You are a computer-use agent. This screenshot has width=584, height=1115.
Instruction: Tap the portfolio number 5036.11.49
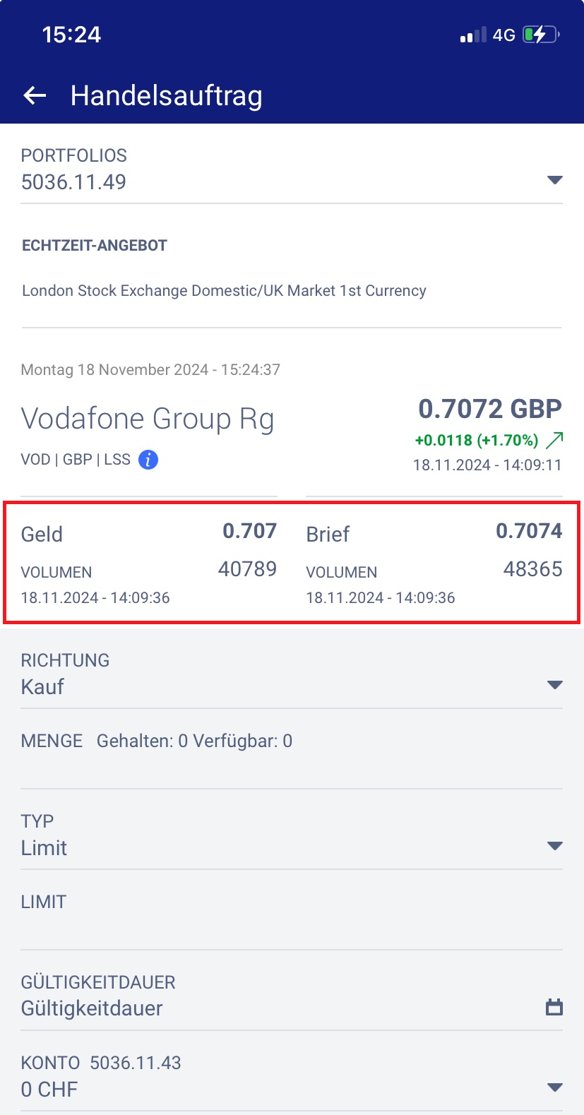click(73, 182)
